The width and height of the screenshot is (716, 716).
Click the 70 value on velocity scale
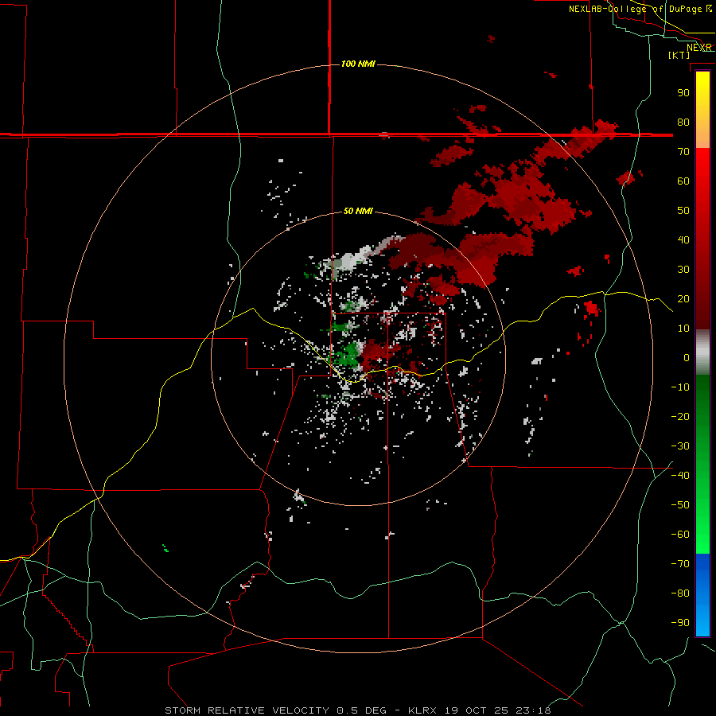tap(683, 152)
